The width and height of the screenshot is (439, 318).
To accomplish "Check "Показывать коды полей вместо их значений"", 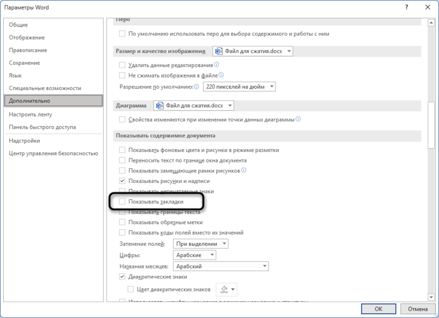I will pos(122,233).
